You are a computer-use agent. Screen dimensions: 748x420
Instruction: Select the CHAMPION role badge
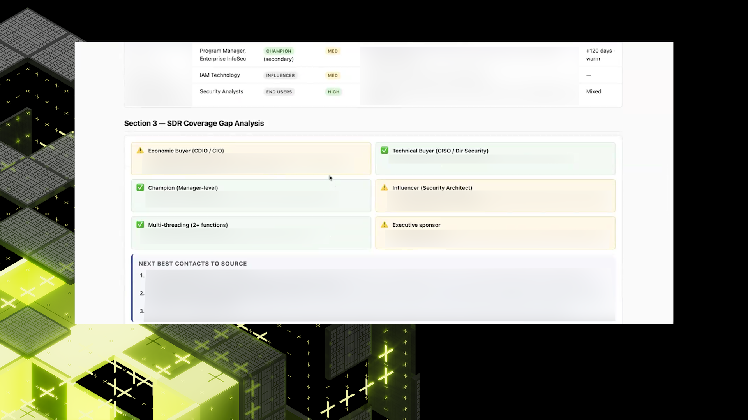click(279, 51)
